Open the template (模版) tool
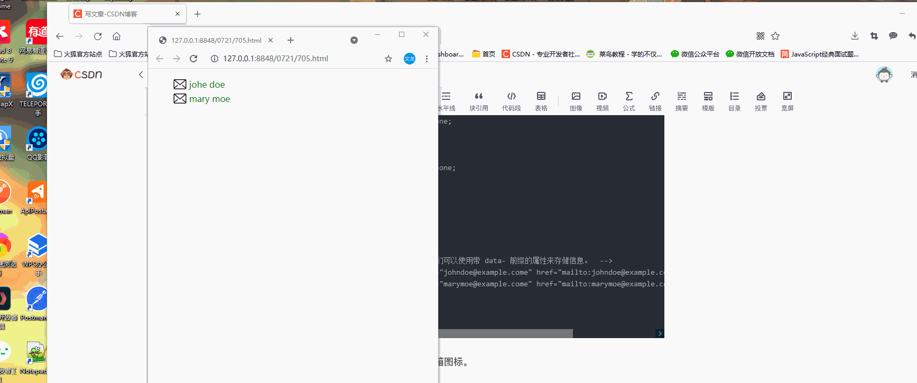The width and height of the screenshot is (917, 383). click(x=708, y=101)
